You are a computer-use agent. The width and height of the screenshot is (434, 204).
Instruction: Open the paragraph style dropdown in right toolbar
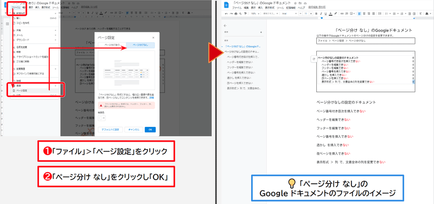point(270,13)
